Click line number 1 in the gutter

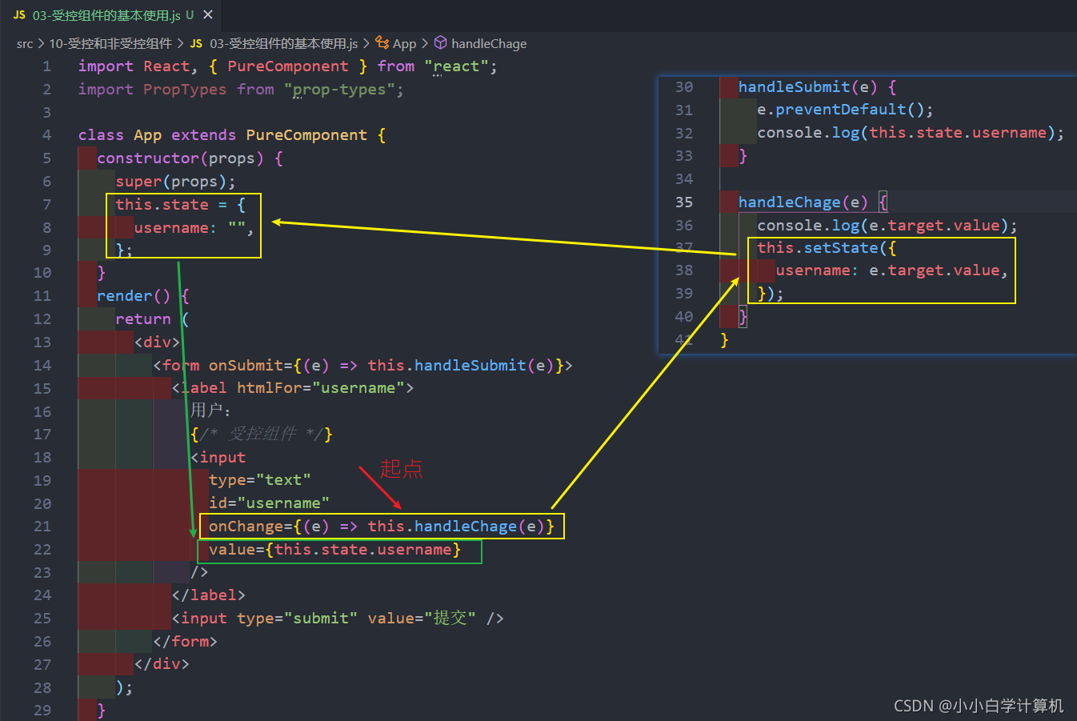point(46,66)
